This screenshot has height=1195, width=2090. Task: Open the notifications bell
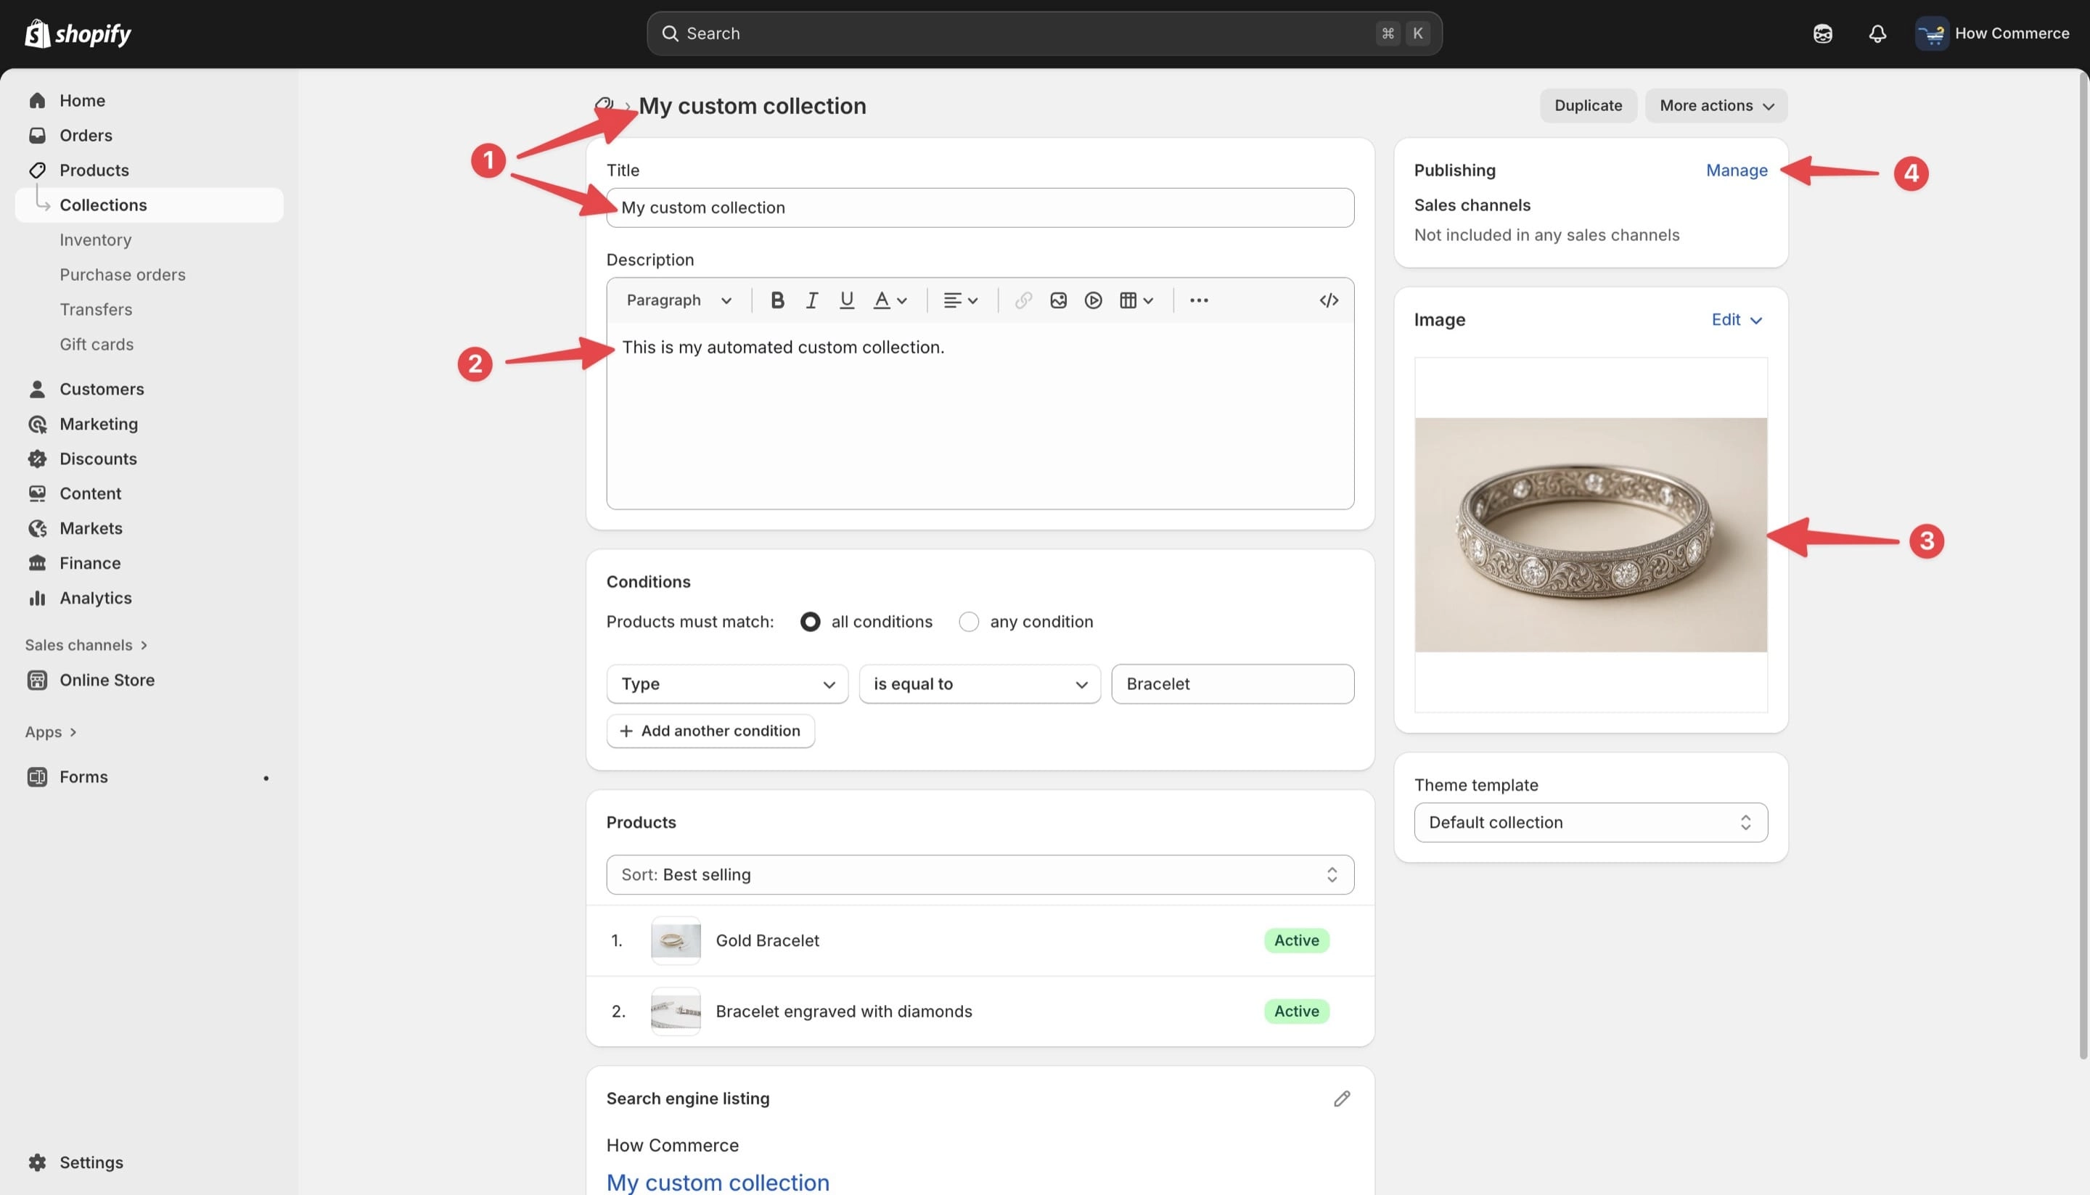tap(1877, 33)
